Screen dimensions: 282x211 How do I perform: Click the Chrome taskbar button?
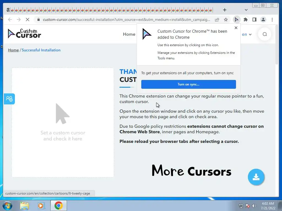pyautogui.click(x=58, y=206)
